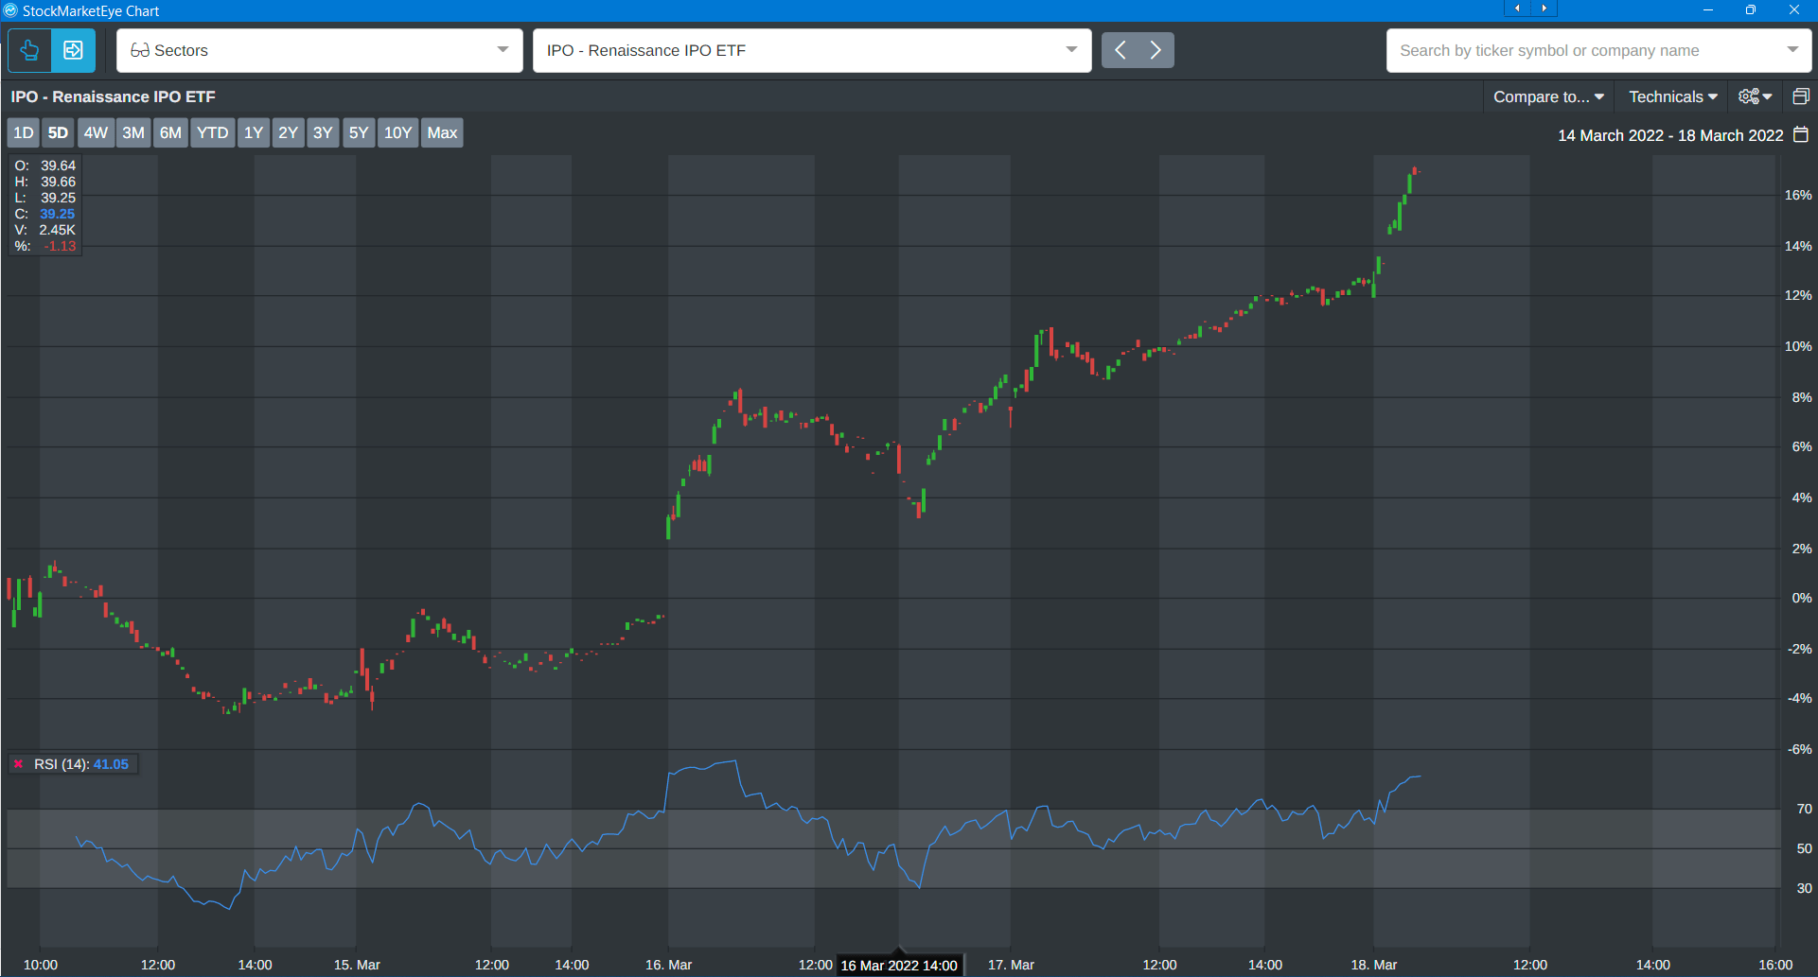1818x977 pixels.
Task: Remove the RSI indicator with red X
Action: 18,764
